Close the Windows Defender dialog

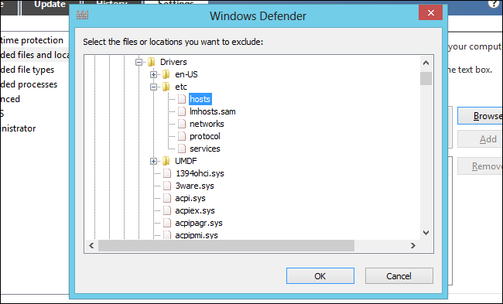click(x=431, y=13)
